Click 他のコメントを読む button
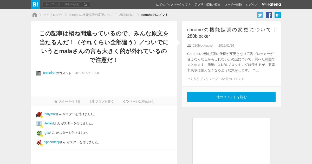312x164 pixels. point(231,97)
